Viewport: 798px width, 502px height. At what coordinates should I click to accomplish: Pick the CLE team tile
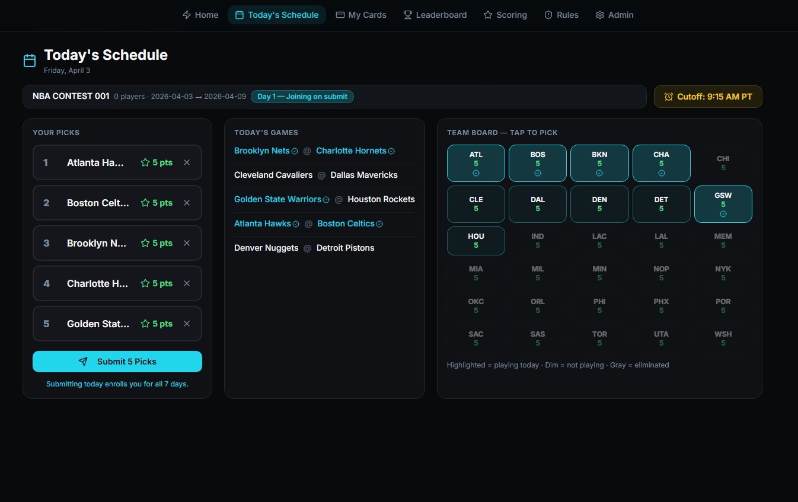tap(475, 204)
